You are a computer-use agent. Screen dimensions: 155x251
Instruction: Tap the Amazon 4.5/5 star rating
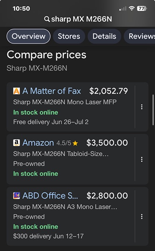(x=67, y=143)
